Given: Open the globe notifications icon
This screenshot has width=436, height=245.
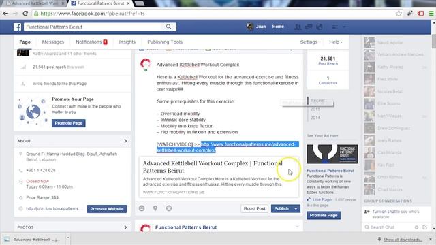Looking at the screenshot, I should 320,27.
